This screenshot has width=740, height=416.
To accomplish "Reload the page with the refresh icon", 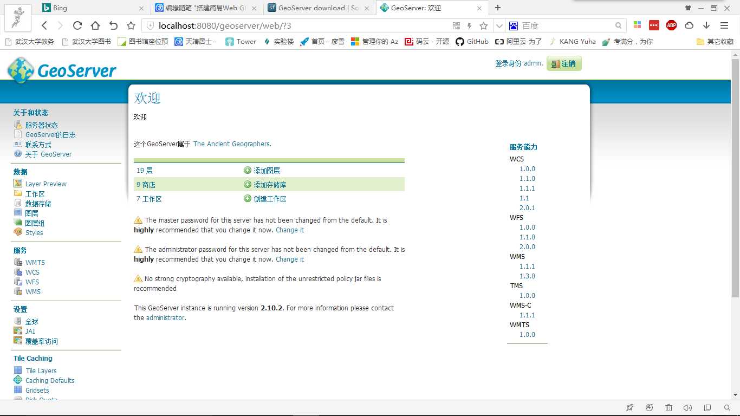I will tap(77, 25).
